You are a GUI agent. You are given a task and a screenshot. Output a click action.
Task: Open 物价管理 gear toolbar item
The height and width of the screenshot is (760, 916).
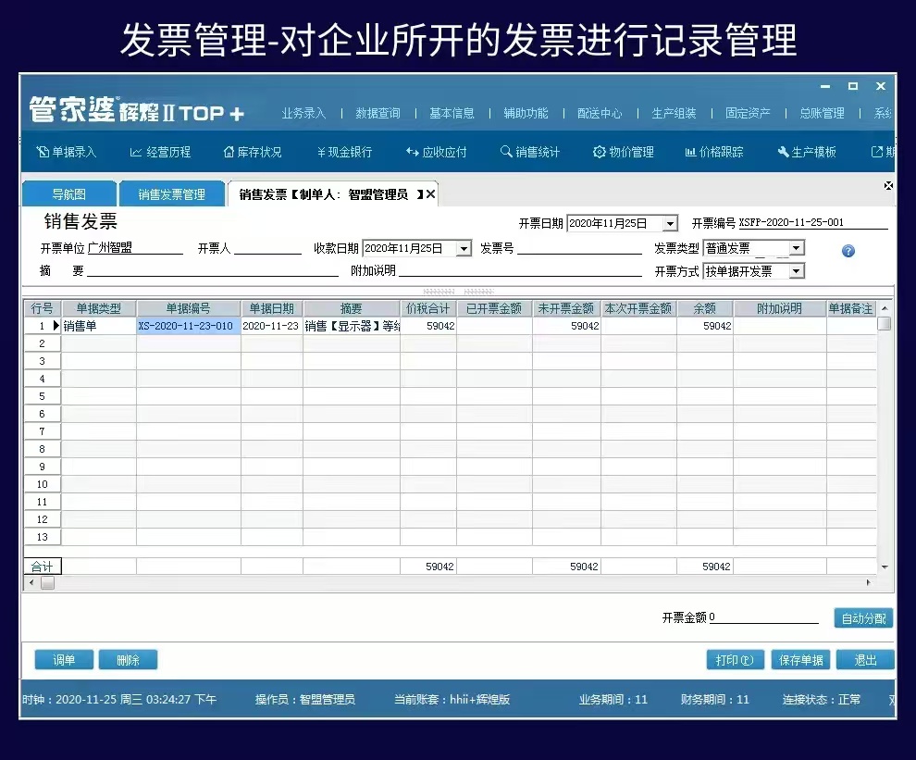coord(624,152)
